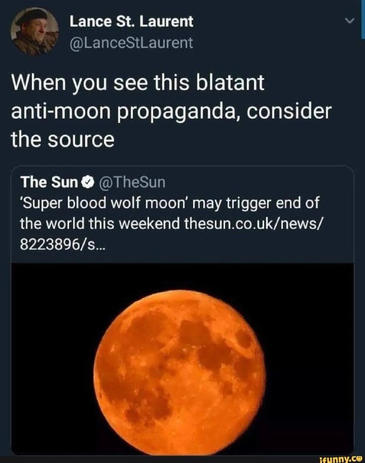Click the 'When you see this blatant' text
The width and height of the screenshot is (365, 463).
point(138,83)
